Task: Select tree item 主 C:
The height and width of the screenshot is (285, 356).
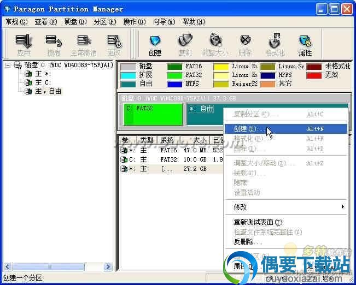Action: (43, 82)
